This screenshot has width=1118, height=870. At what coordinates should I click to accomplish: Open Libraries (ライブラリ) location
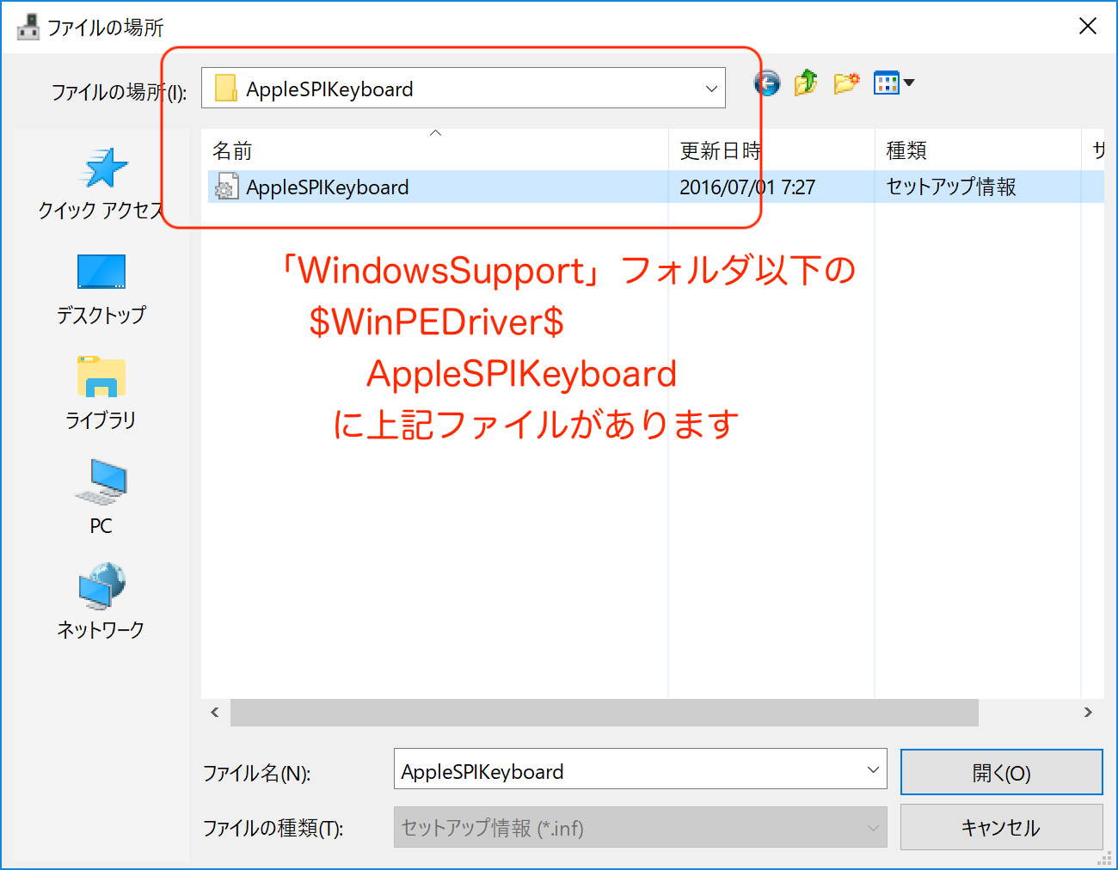pyautogui.click(x=101, y=395)
